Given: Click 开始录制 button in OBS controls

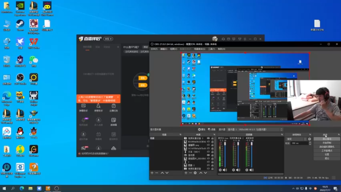Looking at the screenshot, I should (x=327, y=143).
